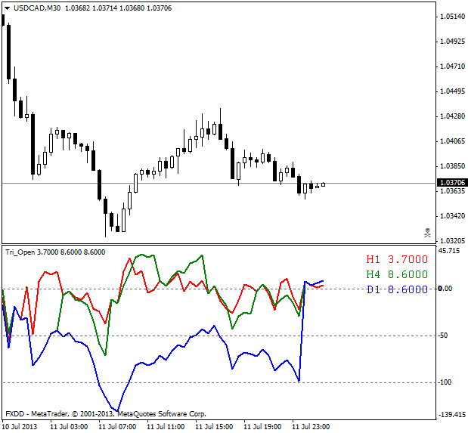The width and height of the screenshot is (468, 433).
Task: Select the 45.715 indicator scale maximum
Action: click(449, 251)
